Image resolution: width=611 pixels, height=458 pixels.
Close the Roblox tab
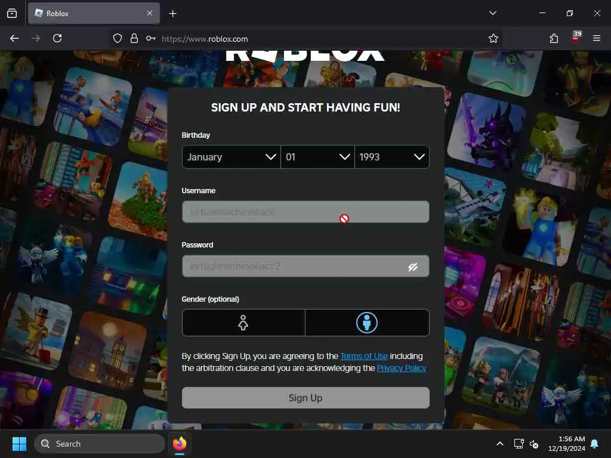[150, 13]
